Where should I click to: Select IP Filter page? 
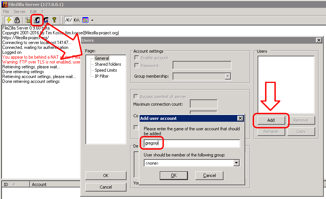[102, 76]
